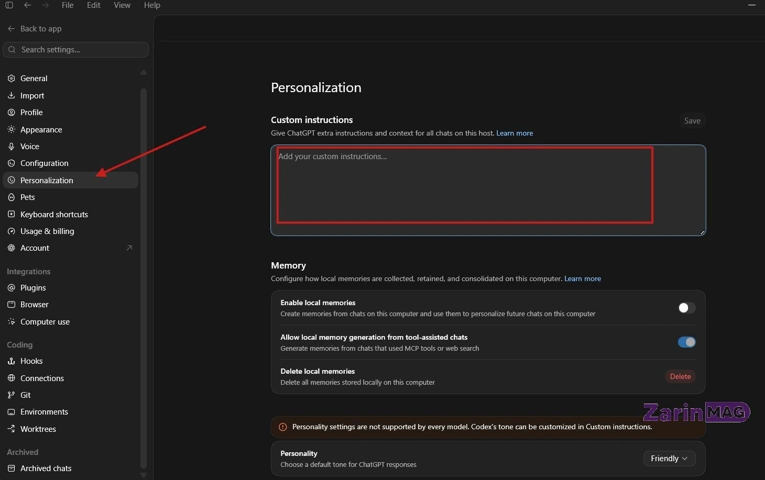Click the sidebar scroll up arrow
Viewport: 765px width, 480px height.
pyautogui.click(x=144, y=72)
